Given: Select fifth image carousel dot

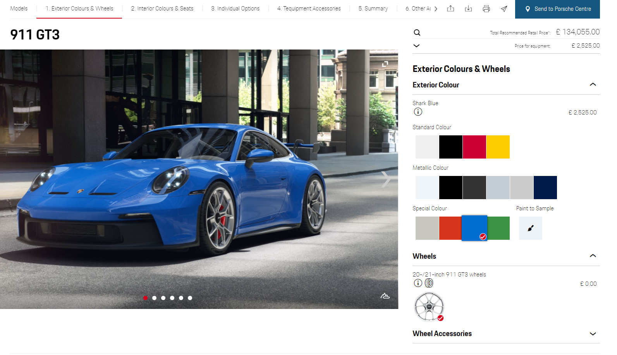Looking at the screenshot, I should 181,298.
